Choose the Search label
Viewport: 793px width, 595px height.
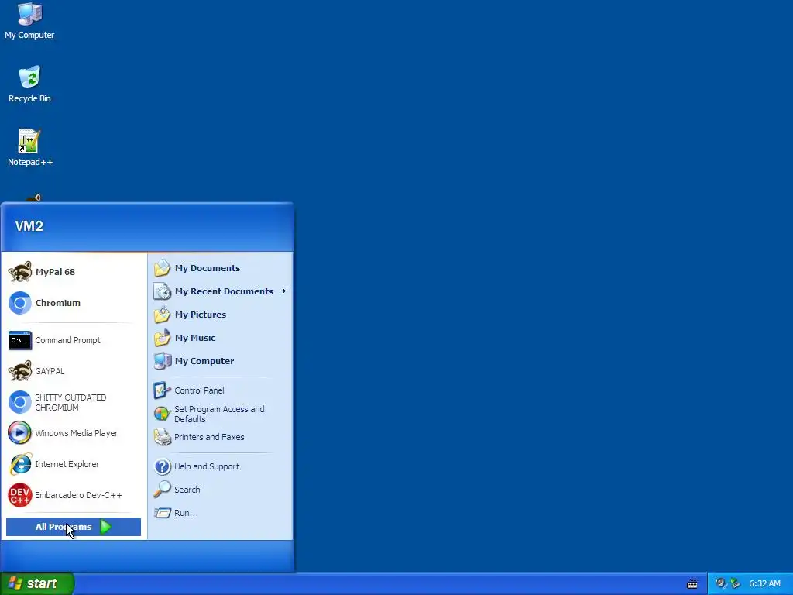(187, 490)
